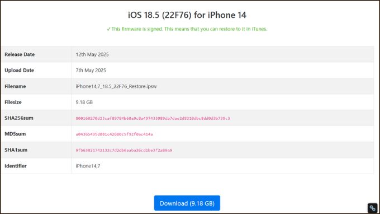Click the Release Date row label
Screen dimensions: 380x214
coord(20,54)
